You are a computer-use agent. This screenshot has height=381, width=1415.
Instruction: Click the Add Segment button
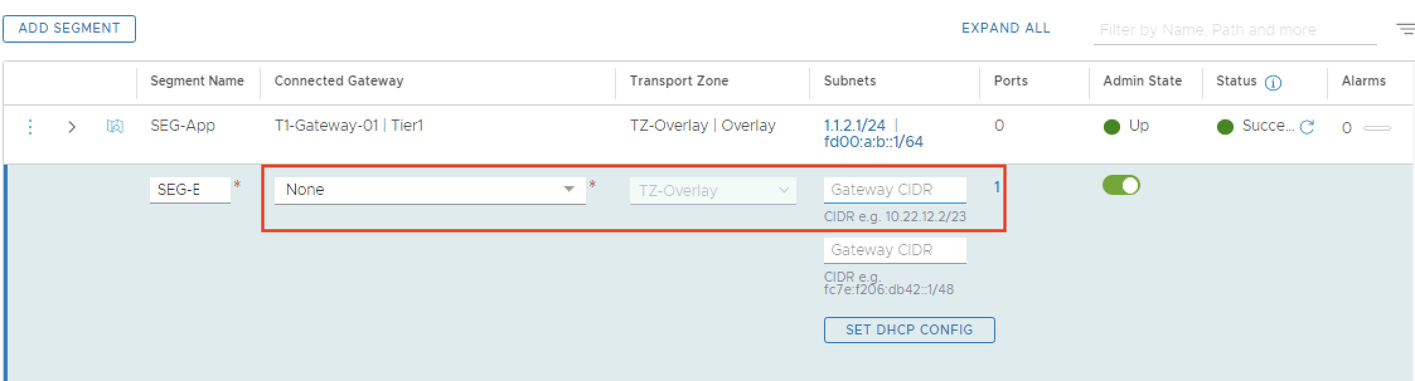pos(69,29)
